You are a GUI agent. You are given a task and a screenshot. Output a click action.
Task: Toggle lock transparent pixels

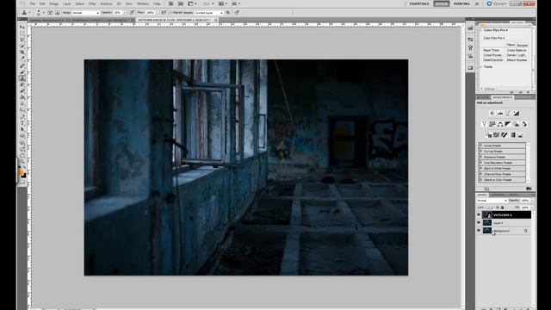(x=487, y=208)
